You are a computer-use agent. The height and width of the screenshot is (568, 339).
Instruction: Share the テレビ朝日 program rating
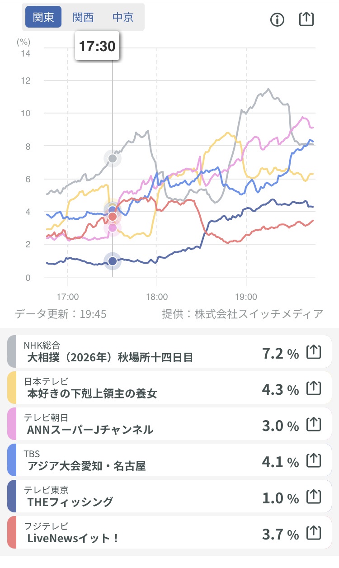point(314,425)
